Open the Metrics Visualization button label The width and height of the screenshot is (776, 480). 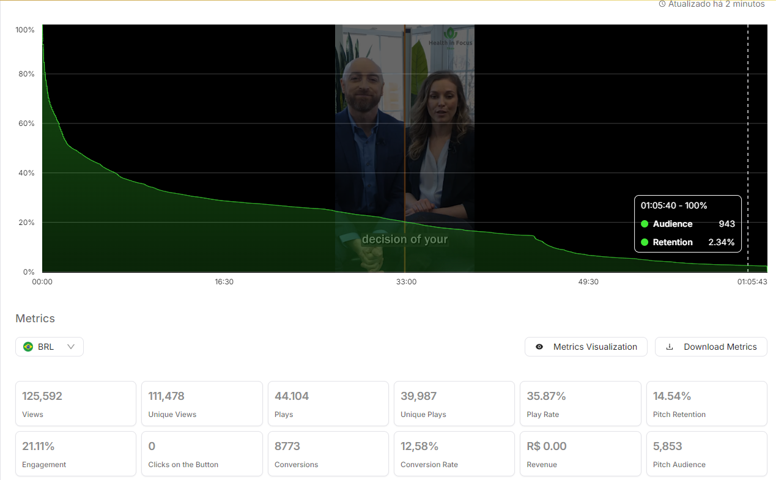click(595, 347)
